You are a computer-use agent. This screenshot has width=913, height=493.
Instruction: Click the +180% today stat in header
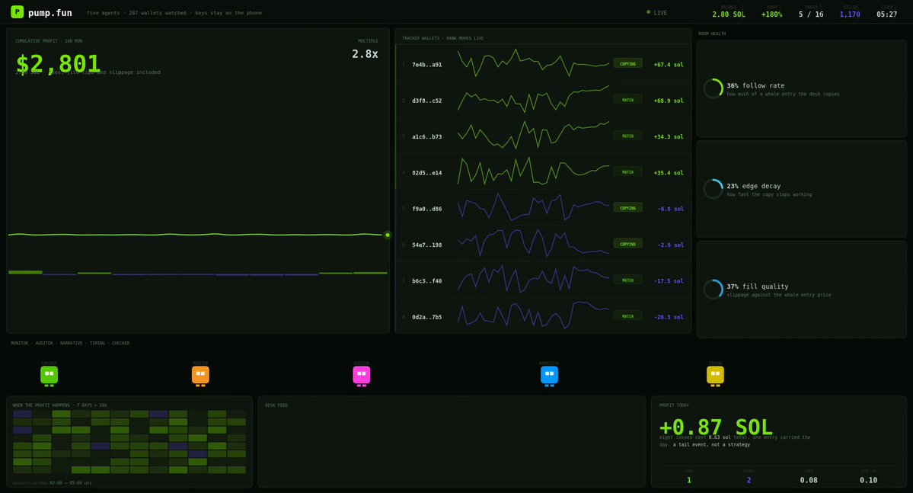(x=771, y=14)
